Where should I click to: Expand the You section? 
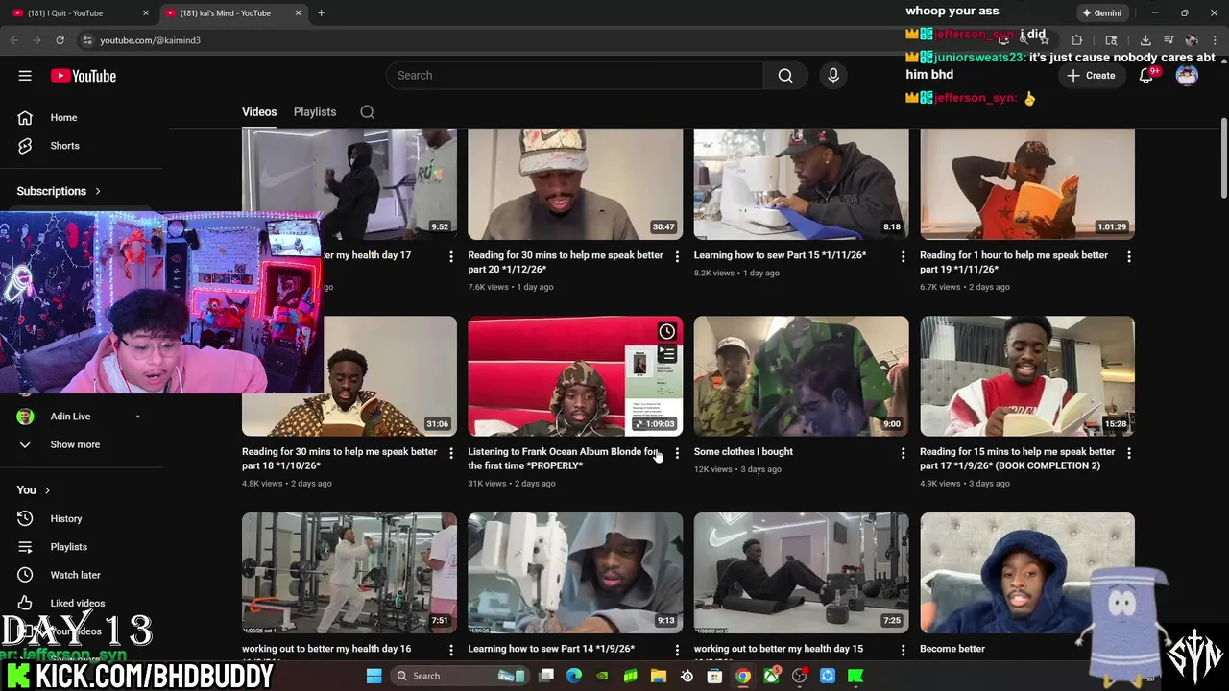coord(34,490)
